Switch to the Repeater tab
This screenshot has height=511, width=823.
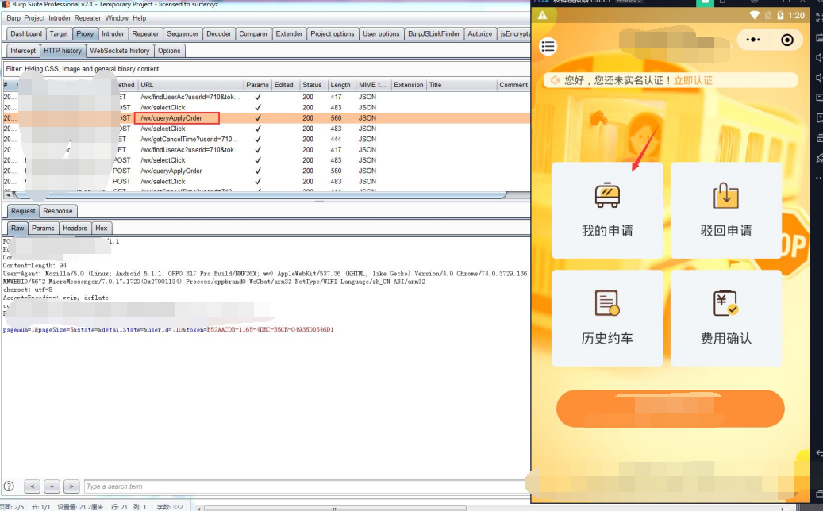pyautogui.click(x=145, y=33)
